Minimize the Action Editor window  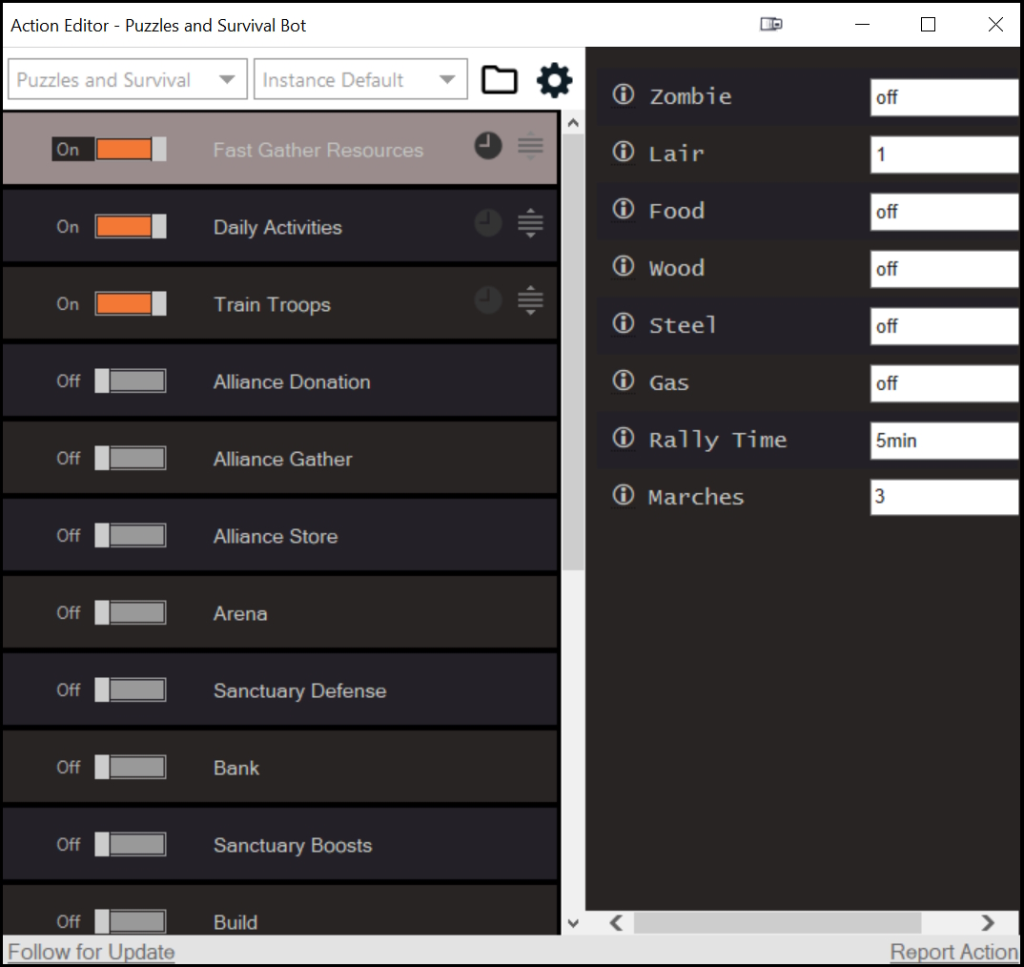coord(862,24)
